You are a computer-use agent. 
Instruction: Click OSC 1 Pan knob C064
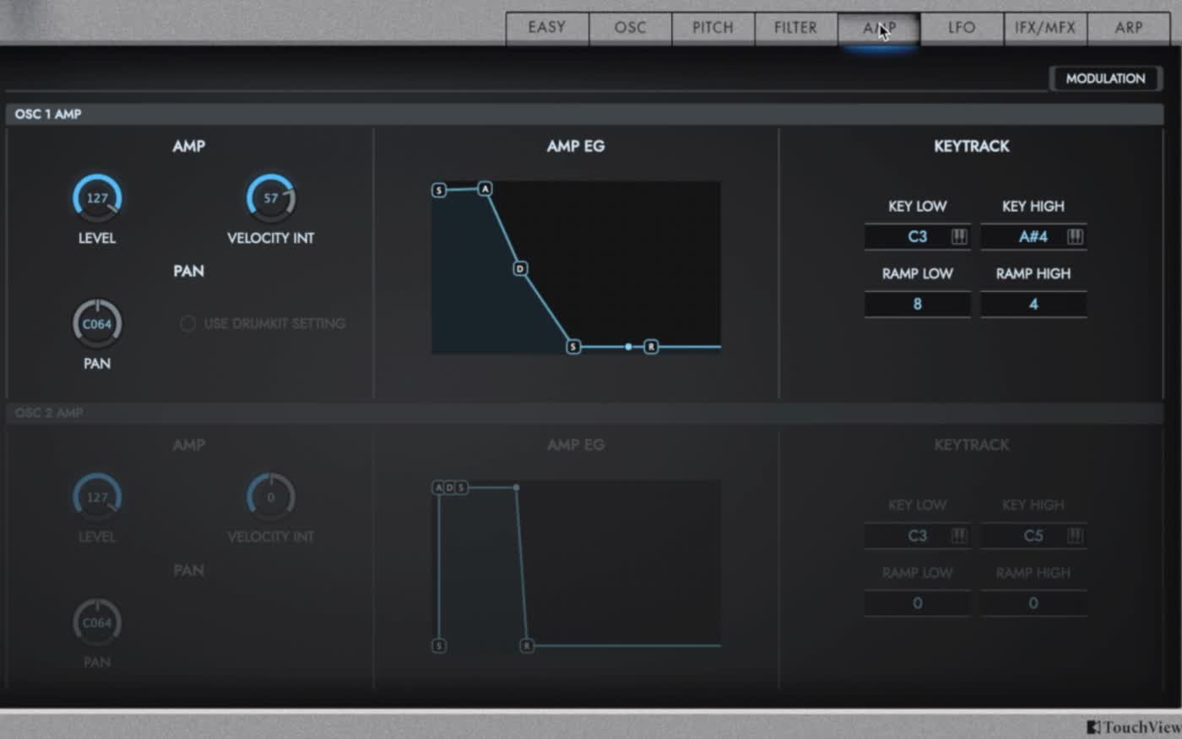point(97,324)
